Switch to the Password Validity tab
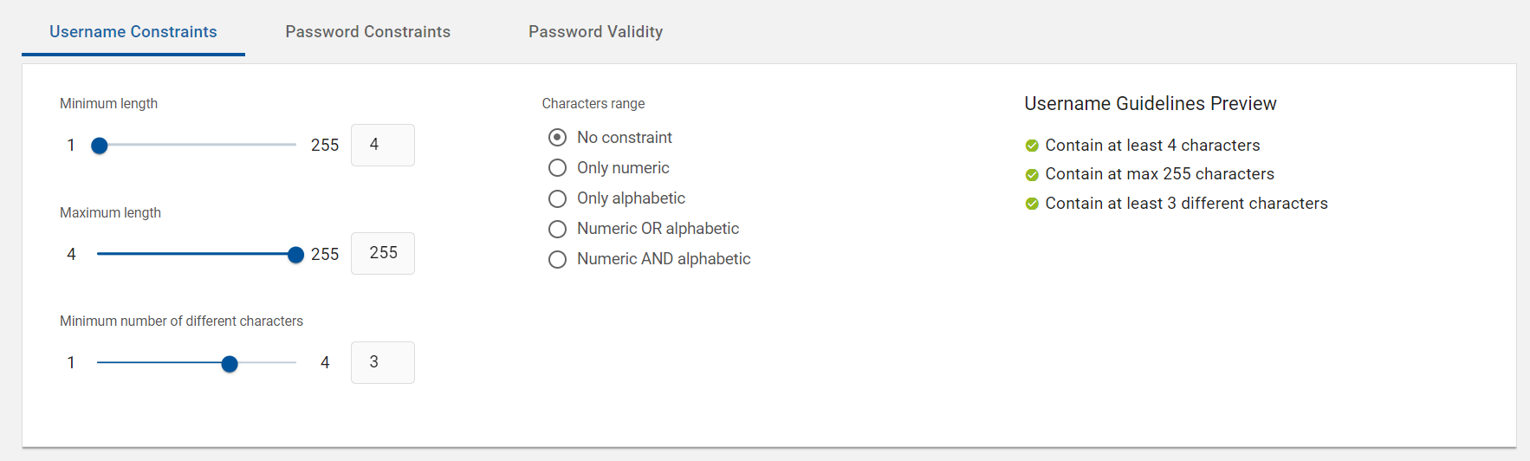 pos(596,32)
